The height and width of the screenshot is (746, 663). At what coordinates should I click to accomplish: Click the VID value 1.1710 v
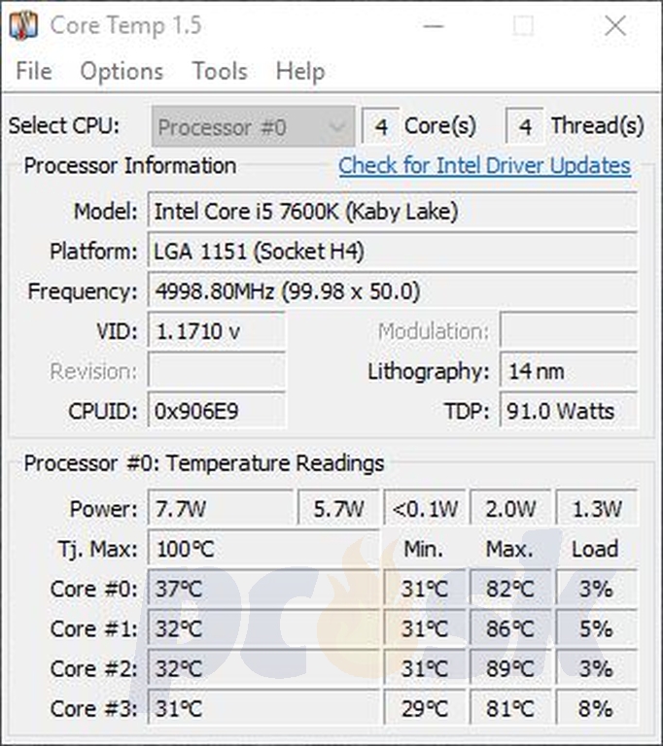click(x=217, y=331)
